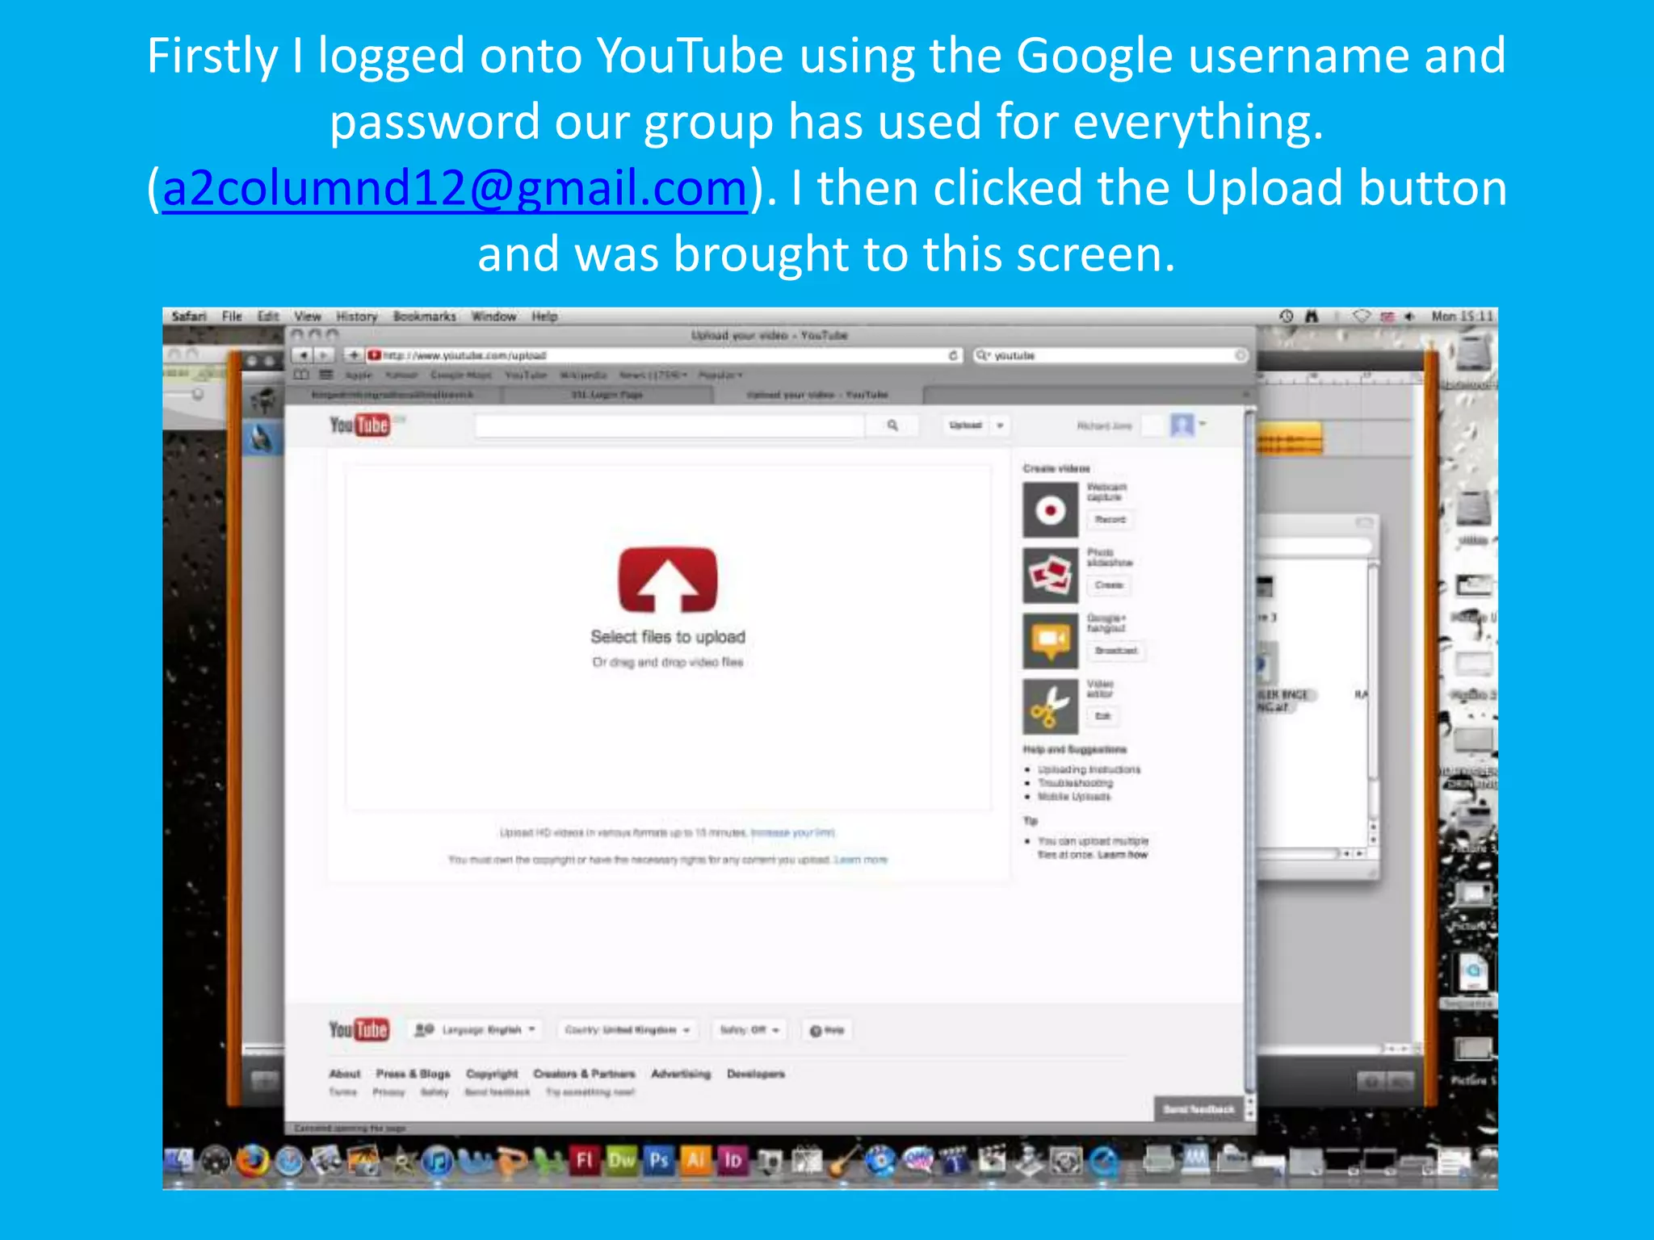Click the Google+ hangout icon

click(1050, 641)
